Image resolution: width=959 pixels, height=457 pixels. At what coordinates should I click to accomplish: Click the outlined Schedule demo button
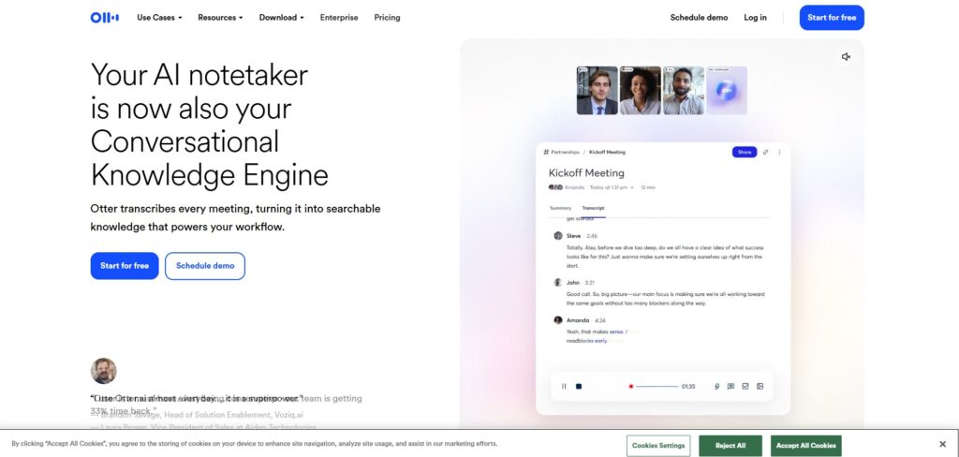tap(205, 266)
